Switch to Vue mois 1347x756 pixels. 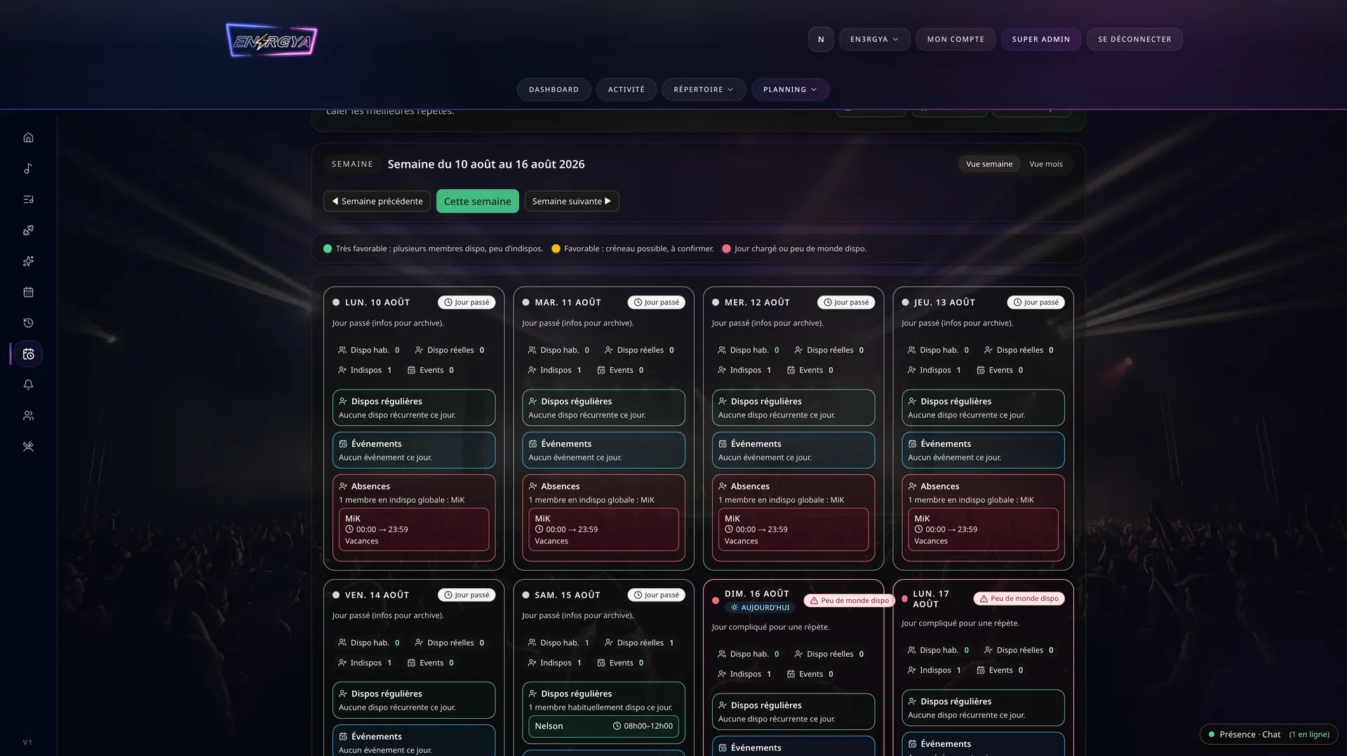[x=1046, y=164]
